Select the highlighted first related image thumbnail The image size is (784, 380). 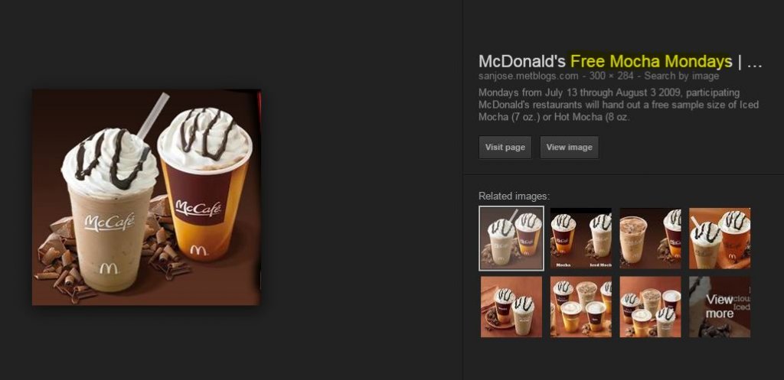[511, 239]
